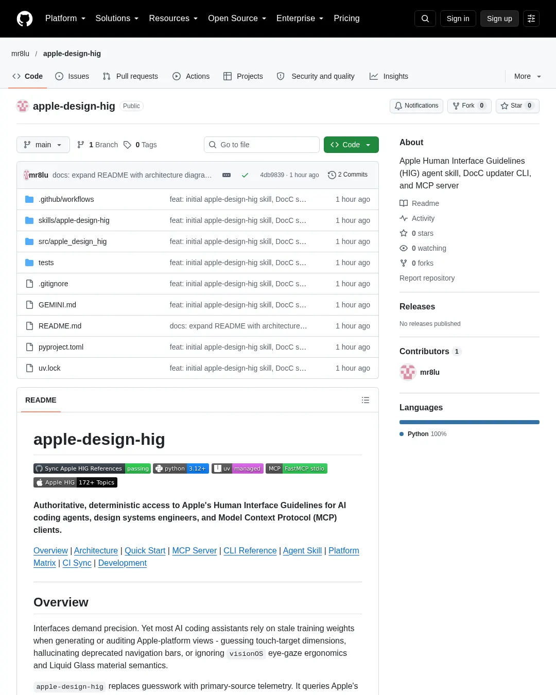Viewport: 556px width, 695px height.
Task: Expand the commit message ellipsis button
Action: point(227,175)
